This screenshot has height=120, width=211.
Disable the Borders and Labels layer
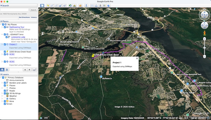[5, 83]
